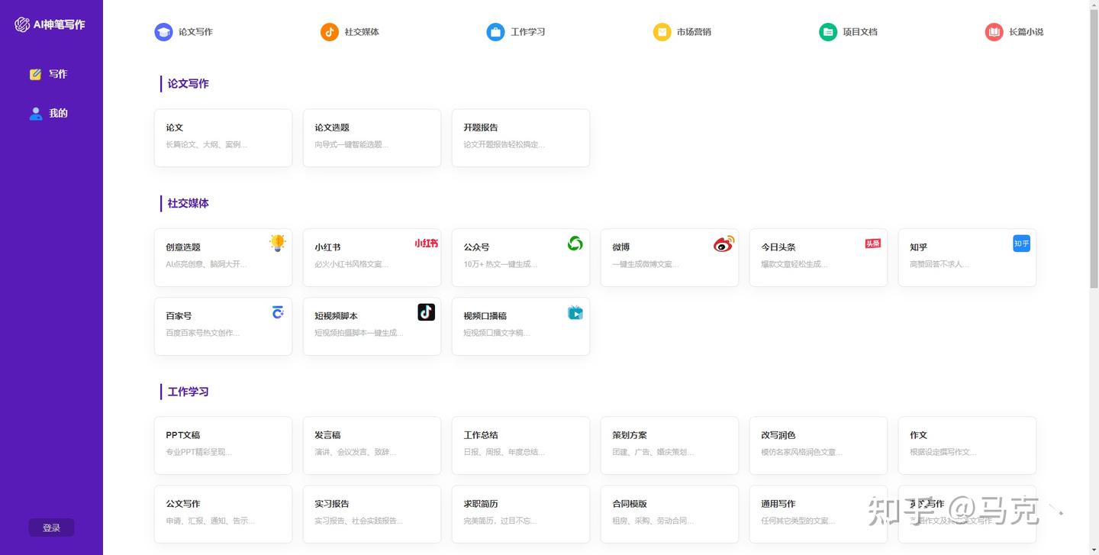Click the 小红书 badge on its card

click(426, 243)
